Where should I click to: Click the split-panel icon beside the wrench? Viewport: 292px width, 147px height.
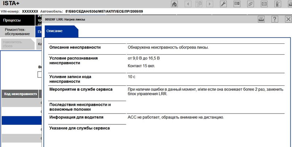(237, 5)
